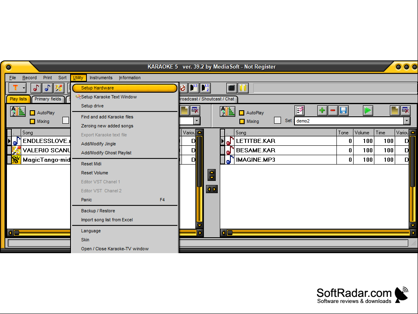Viewport: 418px width, 314px height.
Task: Click the K5 wand toolbar icon
Action: pos(59,88)
